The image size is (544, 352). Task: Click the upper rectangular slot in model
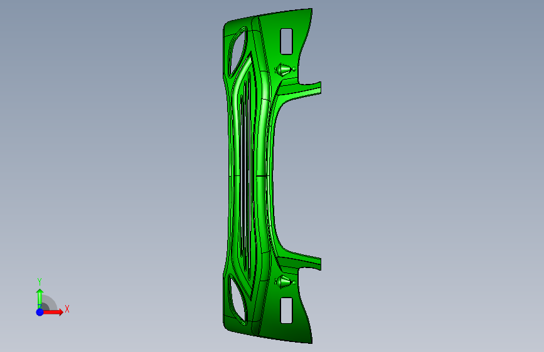coord(286,41)
